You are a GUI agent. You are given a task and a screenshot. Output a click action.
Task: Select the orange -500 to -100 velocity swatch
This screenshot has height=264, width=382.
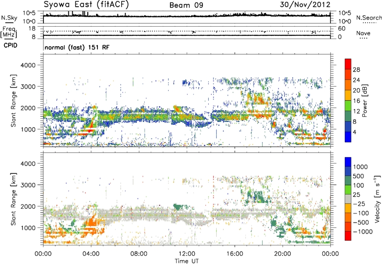coord(348,217)
